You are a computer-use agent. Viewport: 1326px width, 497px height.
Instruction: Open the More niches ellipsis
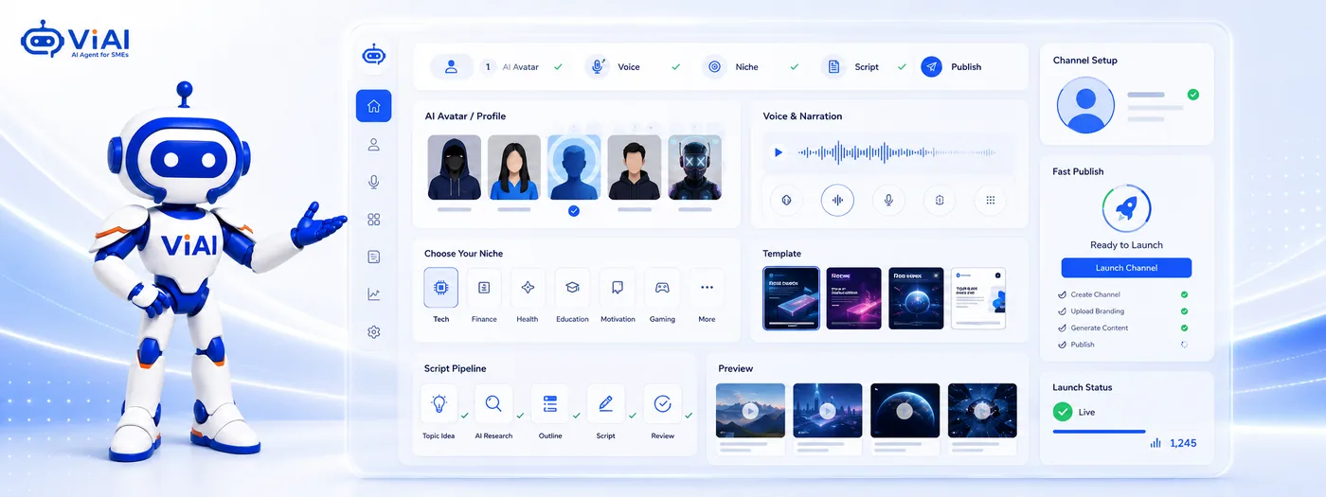tap(707, 288)
